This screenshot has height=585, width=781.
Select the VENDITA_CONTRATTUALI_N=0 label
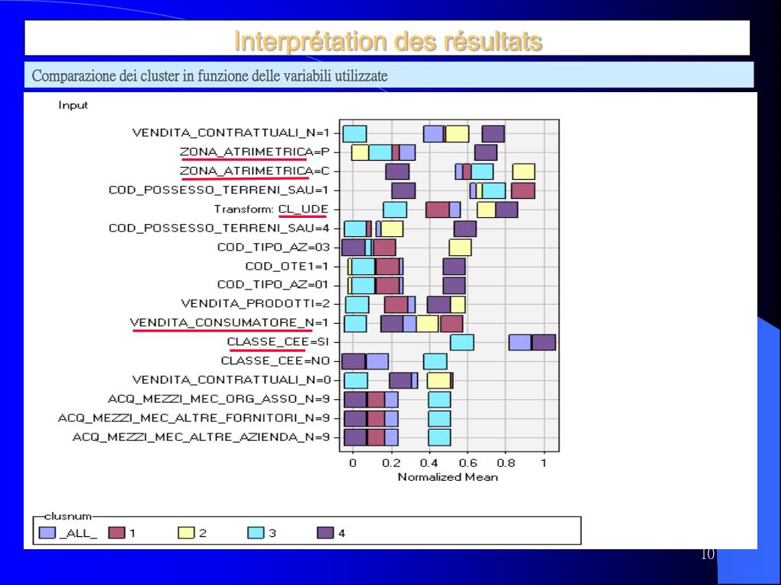click(x=231, y=380)
